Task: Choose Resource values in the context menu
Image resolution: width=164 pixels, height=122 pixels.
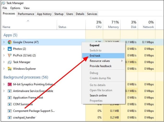Action: 103,61
